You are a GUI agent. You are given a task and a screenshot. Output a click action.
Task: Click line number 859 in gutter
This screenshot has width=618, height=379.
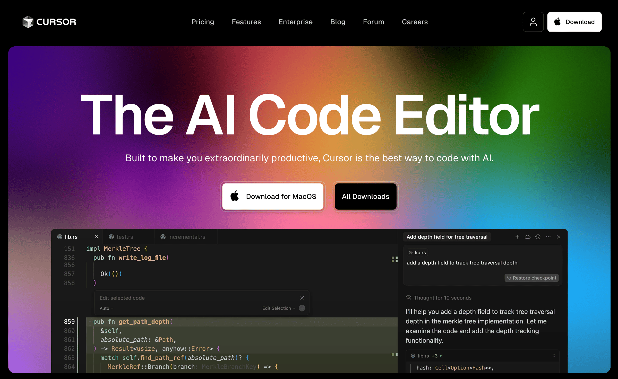click(x=69, y=322)
